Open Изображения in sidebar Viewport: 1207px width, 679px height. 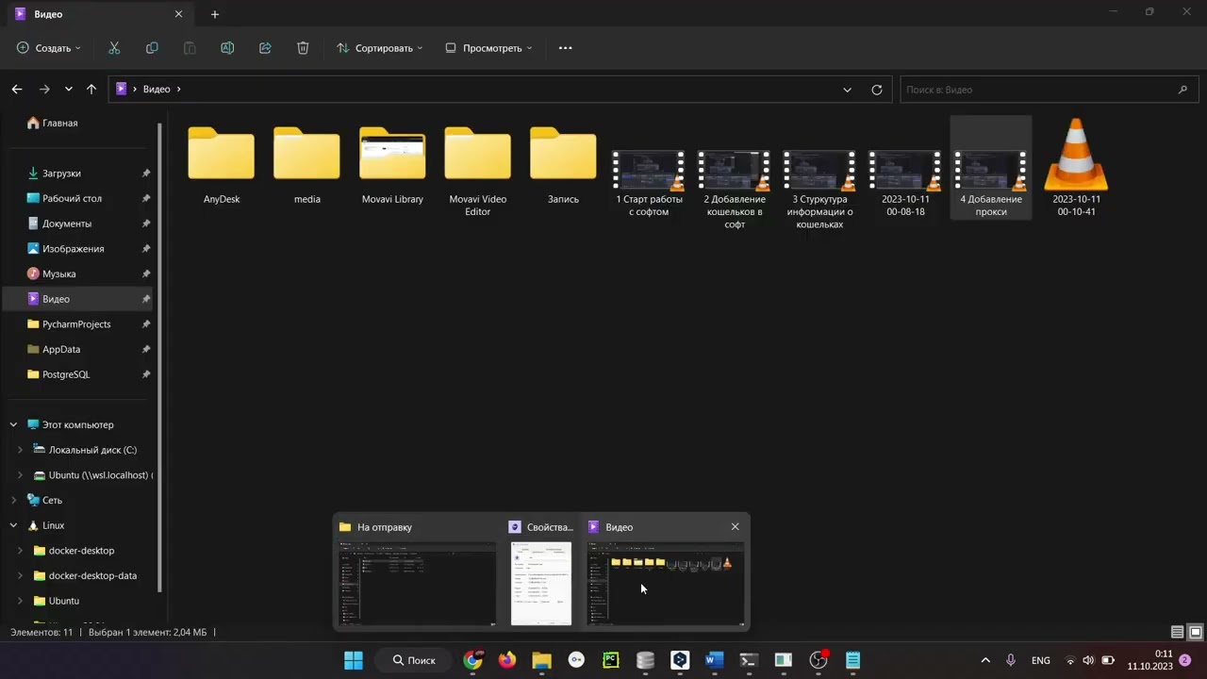tap(66, 249)
